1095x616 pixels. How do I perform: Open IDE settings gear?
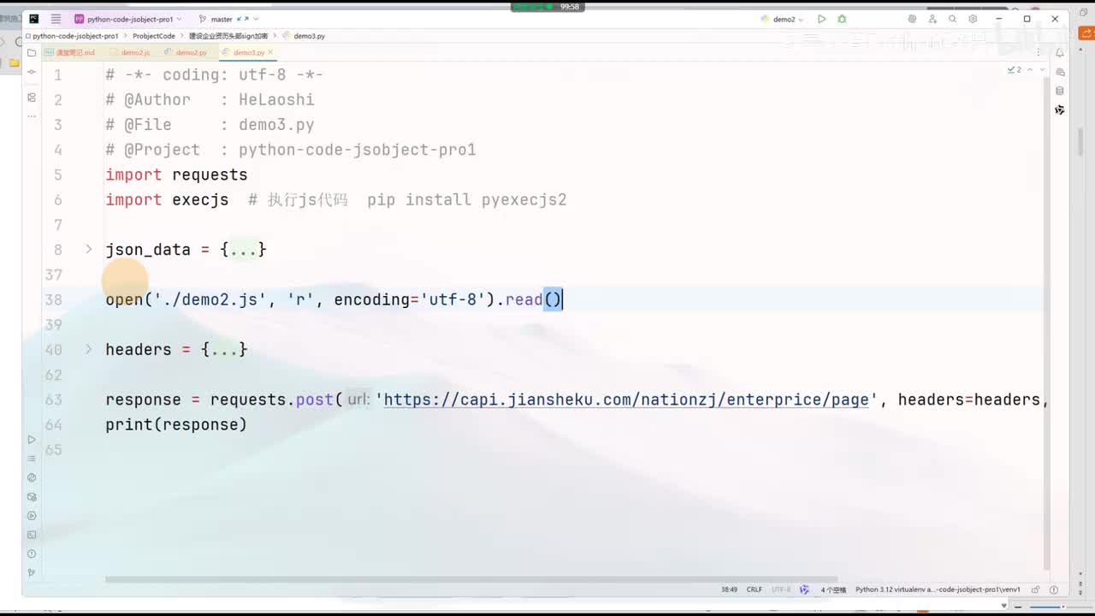(x=973, y=19)
